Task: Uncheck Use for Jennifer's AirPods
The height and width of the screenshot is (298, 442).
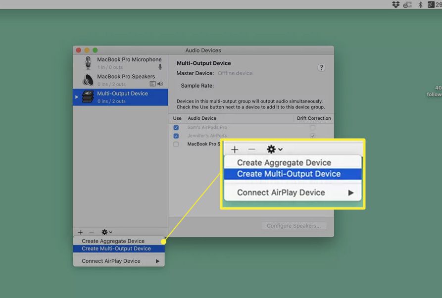Action: pyautogui.click(x=176, y=136)
